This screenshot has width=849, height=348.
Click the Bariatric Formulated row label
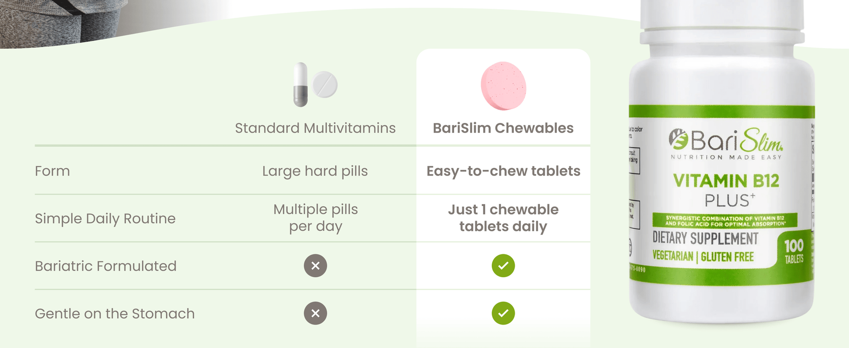click(x=106, y=266)
